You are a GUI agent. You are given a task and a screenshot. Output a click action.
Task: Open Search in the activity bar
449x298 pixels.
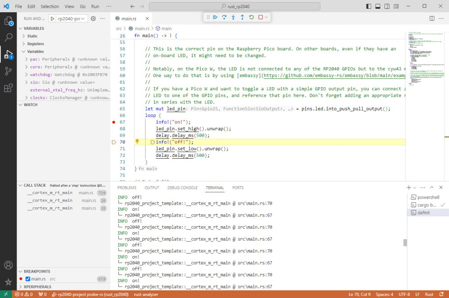[x=8, y=37]
